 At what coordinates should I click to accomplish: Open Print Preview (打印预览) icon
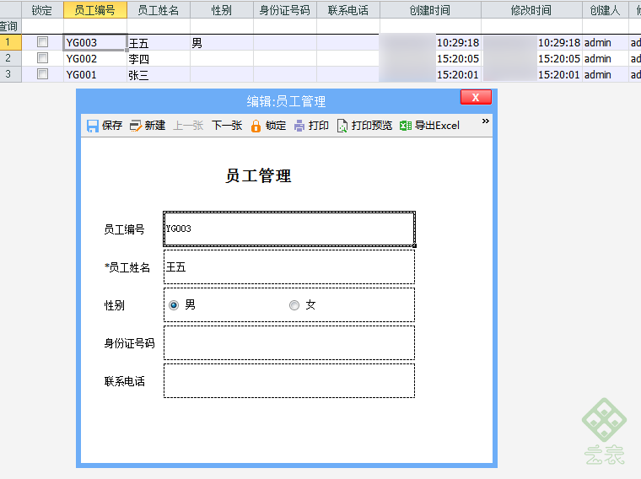(342, 126)
